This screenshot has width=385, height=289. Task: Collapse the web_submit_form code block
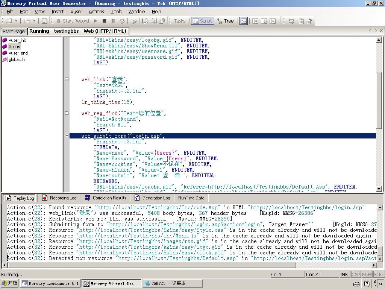[x=67, y=135]
